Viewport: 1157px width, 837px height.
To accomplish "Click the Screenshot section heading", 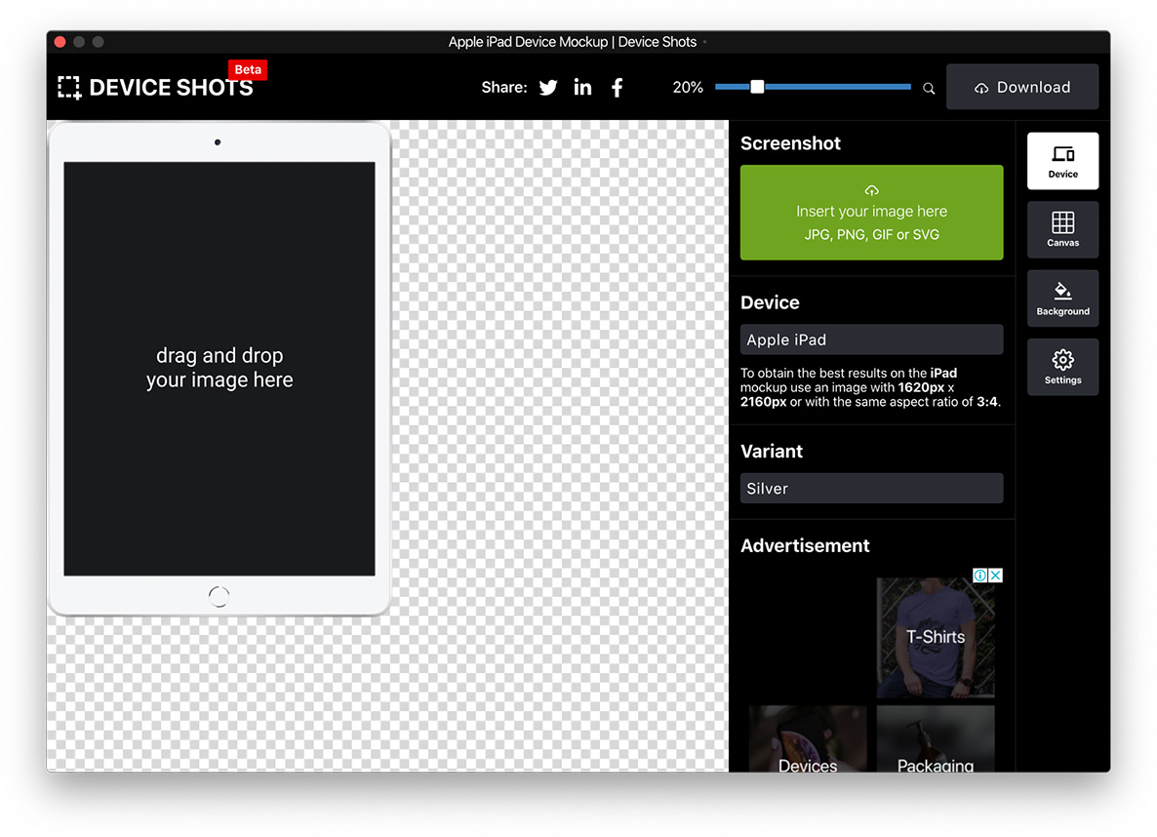I will (x=790, y=143).
